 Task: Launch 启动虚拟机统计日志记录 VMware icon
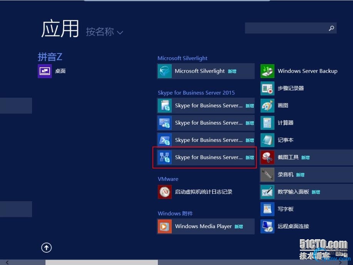(165, 192)
